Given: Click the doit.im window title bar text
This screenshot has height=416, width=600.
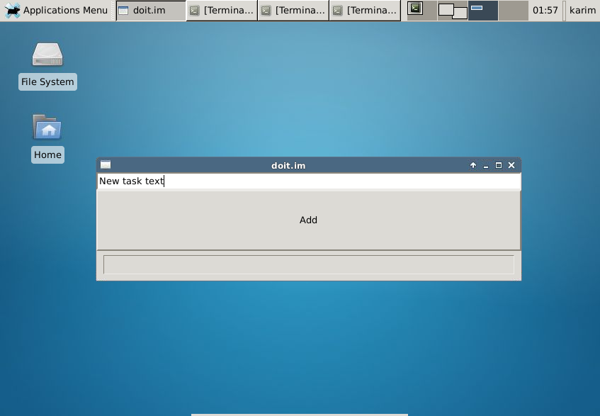Looking at the screenshot, I should (x=288, y=166).
